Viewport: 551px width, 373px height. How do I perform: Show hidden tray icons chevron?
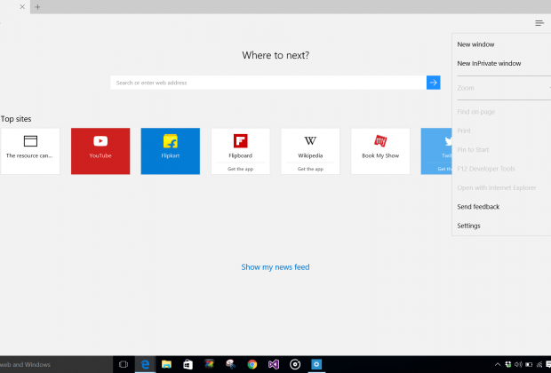(498, 365)
